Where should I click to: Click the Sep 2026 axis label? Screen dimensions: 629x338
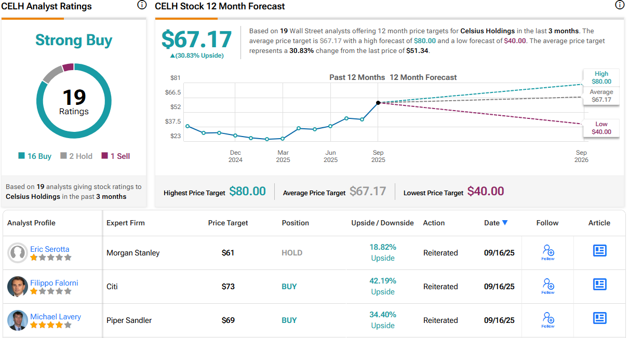click(x=581, y=156)
